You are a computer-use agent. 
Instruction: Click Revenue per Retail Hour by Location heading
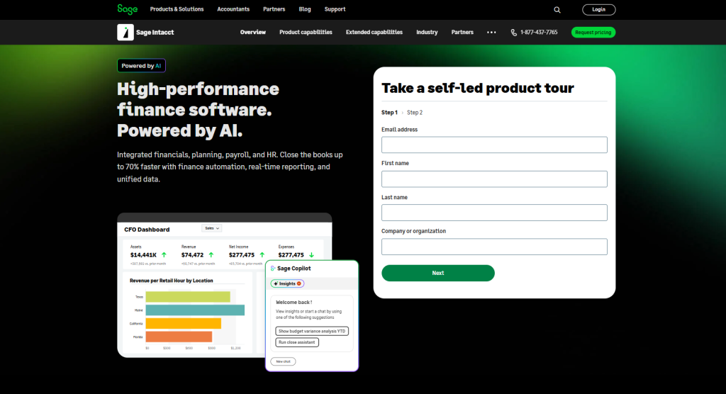click(172, 281)
